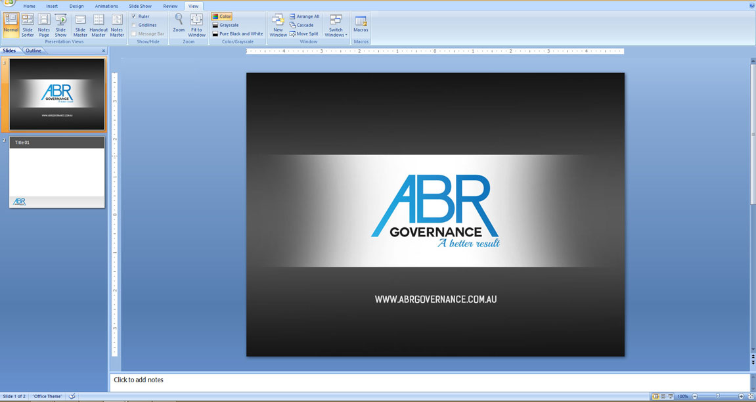
Task: Click scroll down arrow of slide area
Action: tap(753, 350)
